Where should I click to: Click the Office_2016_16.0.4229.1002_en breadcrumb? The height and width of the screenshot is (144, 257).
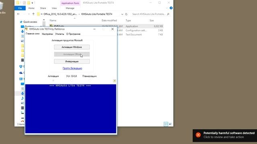60,14
